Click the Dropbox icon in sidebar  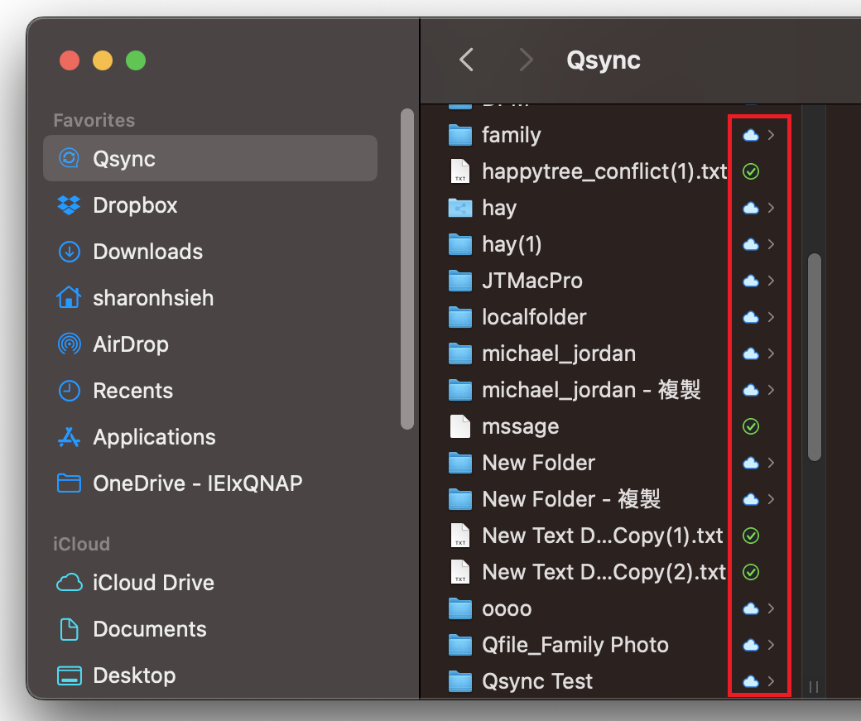coord(69,205)
